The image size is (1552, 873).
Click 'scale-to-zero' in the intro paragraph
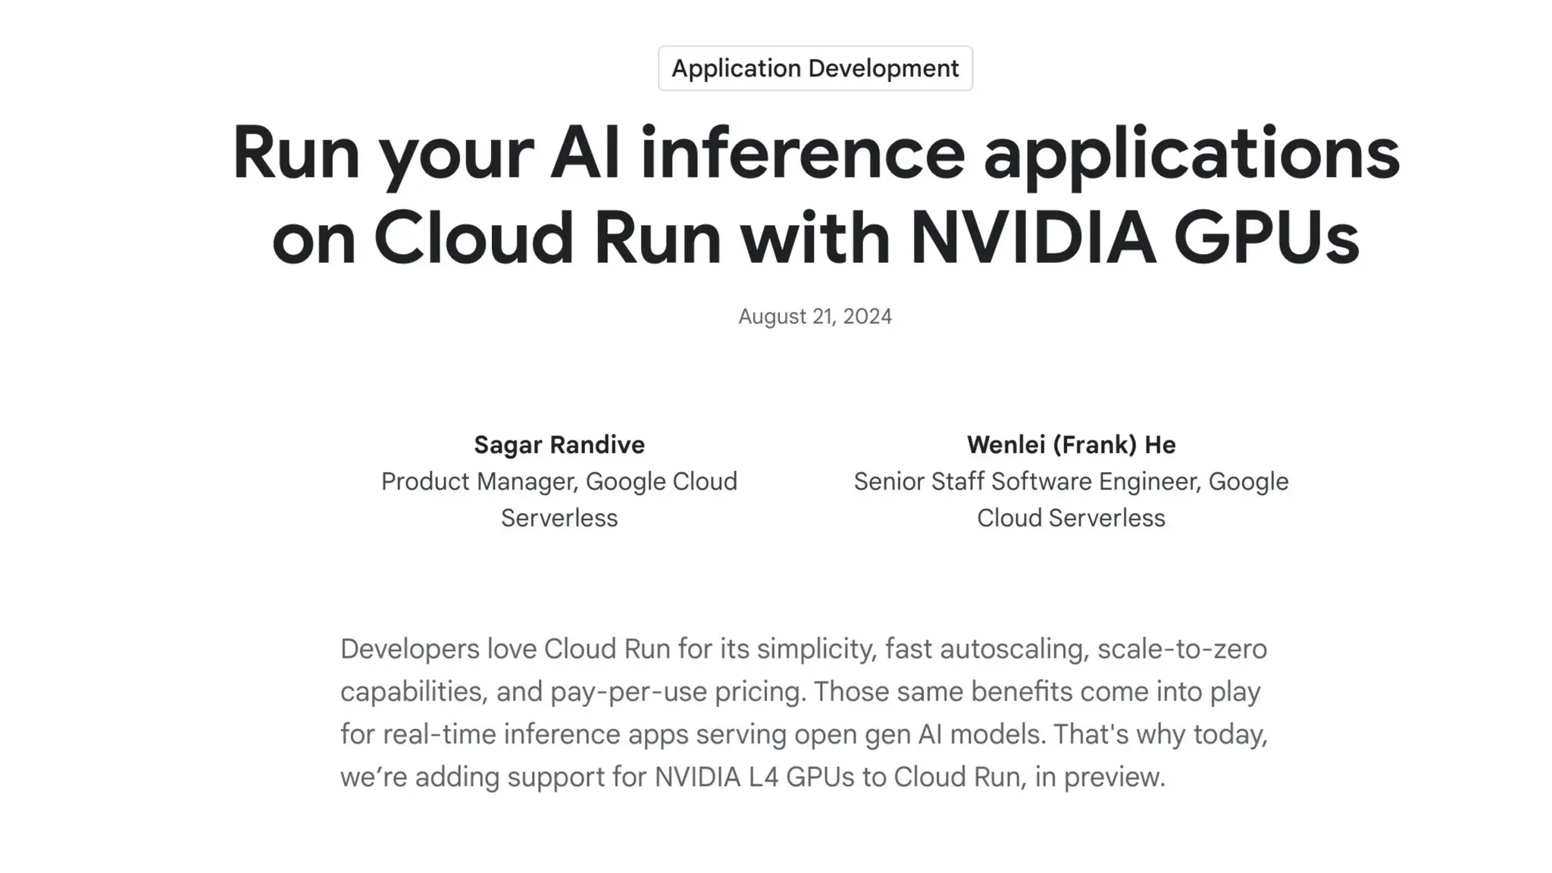pos(1181,649)
